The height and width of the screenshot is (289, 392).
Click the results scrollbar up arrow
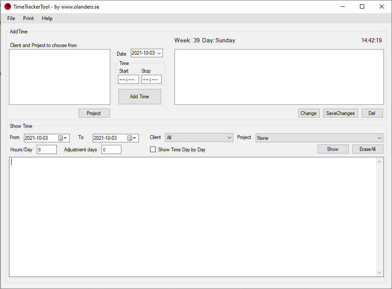tap(379, 162)
